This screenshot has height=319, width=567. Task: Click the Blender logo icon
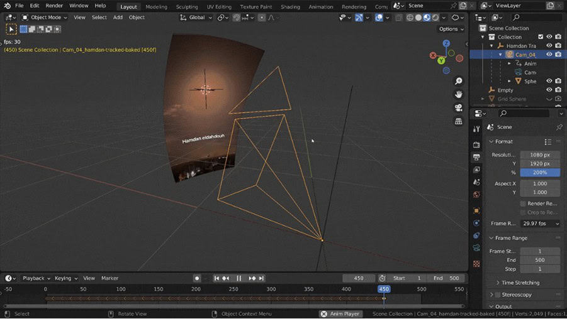pos(7,6)
